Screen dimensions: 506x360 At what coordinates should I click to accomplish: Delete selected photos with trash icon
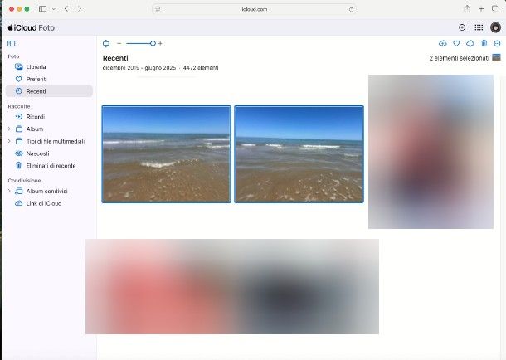[484, 43]
